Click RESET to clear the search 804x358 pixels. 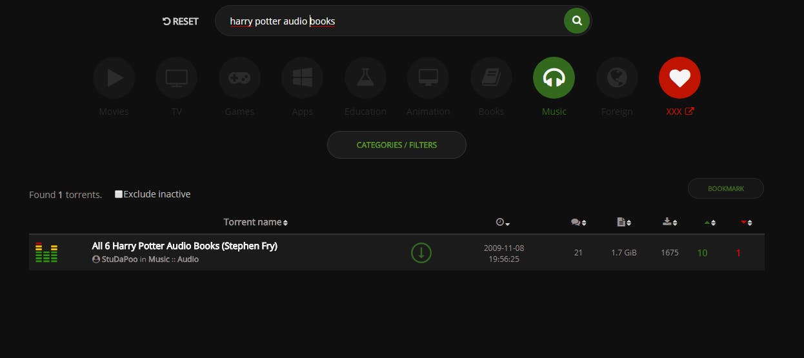(181, 21)
